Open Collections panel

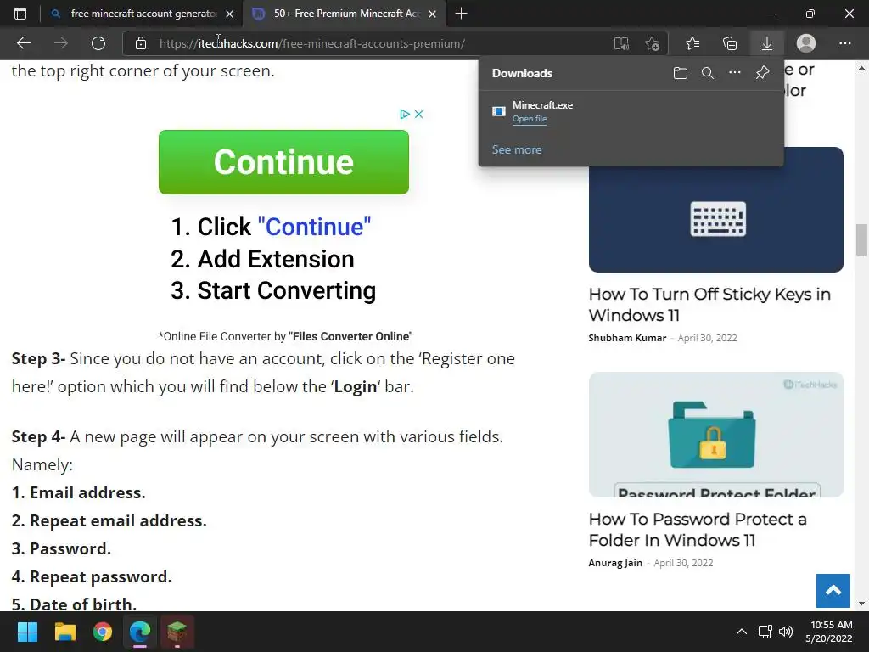pyautogui.click(x=730, y=43)
